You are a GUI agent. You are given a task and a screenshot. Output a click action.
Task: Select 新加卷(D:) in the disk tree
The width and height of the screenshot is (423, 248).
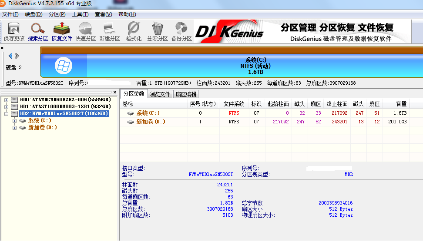point(43,128)
